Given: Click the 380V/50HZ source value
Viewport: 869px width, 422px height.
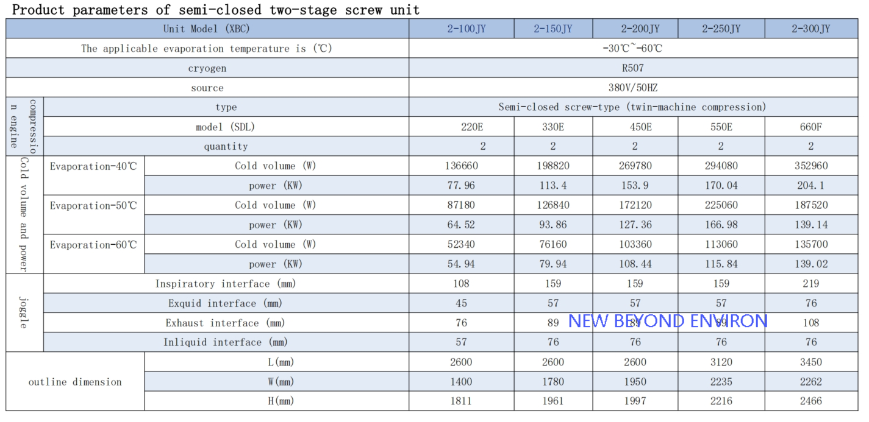Looking at the screenshot, I should click(634, 88).
